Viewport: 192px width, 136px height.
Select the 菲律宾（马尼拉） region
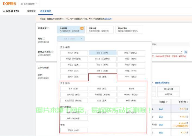point(131,95)
